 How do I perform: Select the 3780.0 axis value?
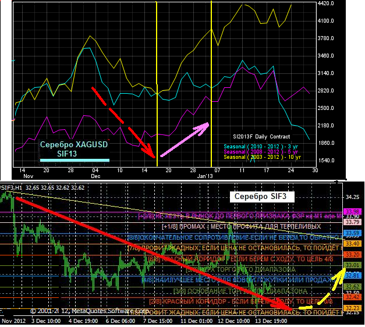[327, 38]
